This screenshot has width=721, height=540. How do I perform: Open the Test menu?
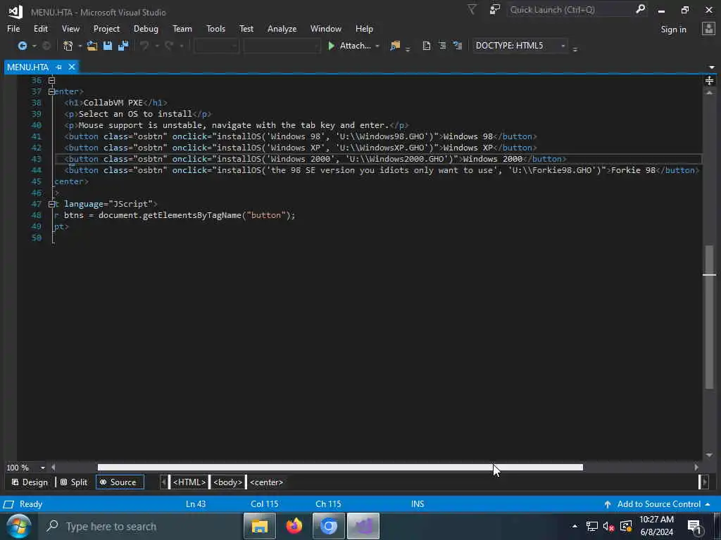pos(246,28)
